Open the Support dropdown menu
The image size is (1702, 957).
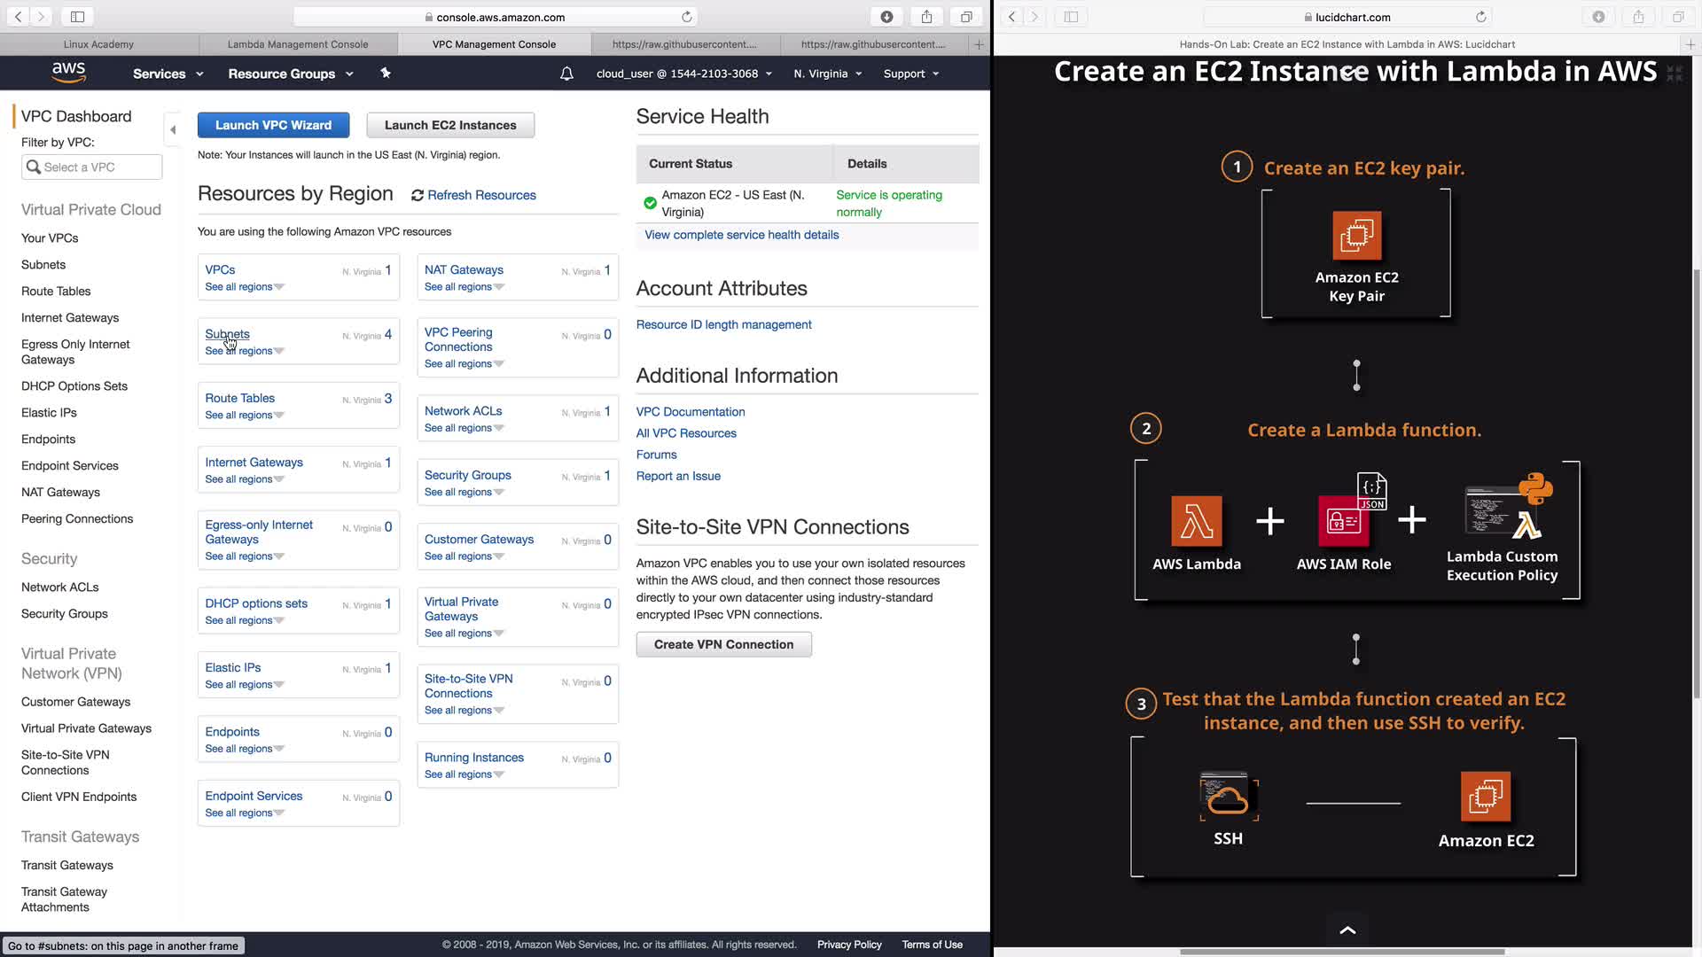(x=910, y=74)
